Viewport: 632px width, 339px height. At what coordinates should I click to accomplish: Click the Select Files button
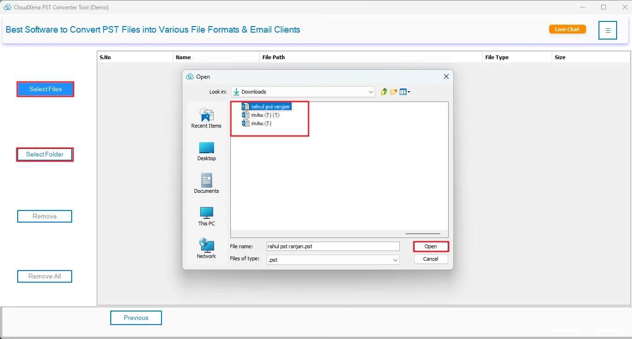click(x=45, y=89)
